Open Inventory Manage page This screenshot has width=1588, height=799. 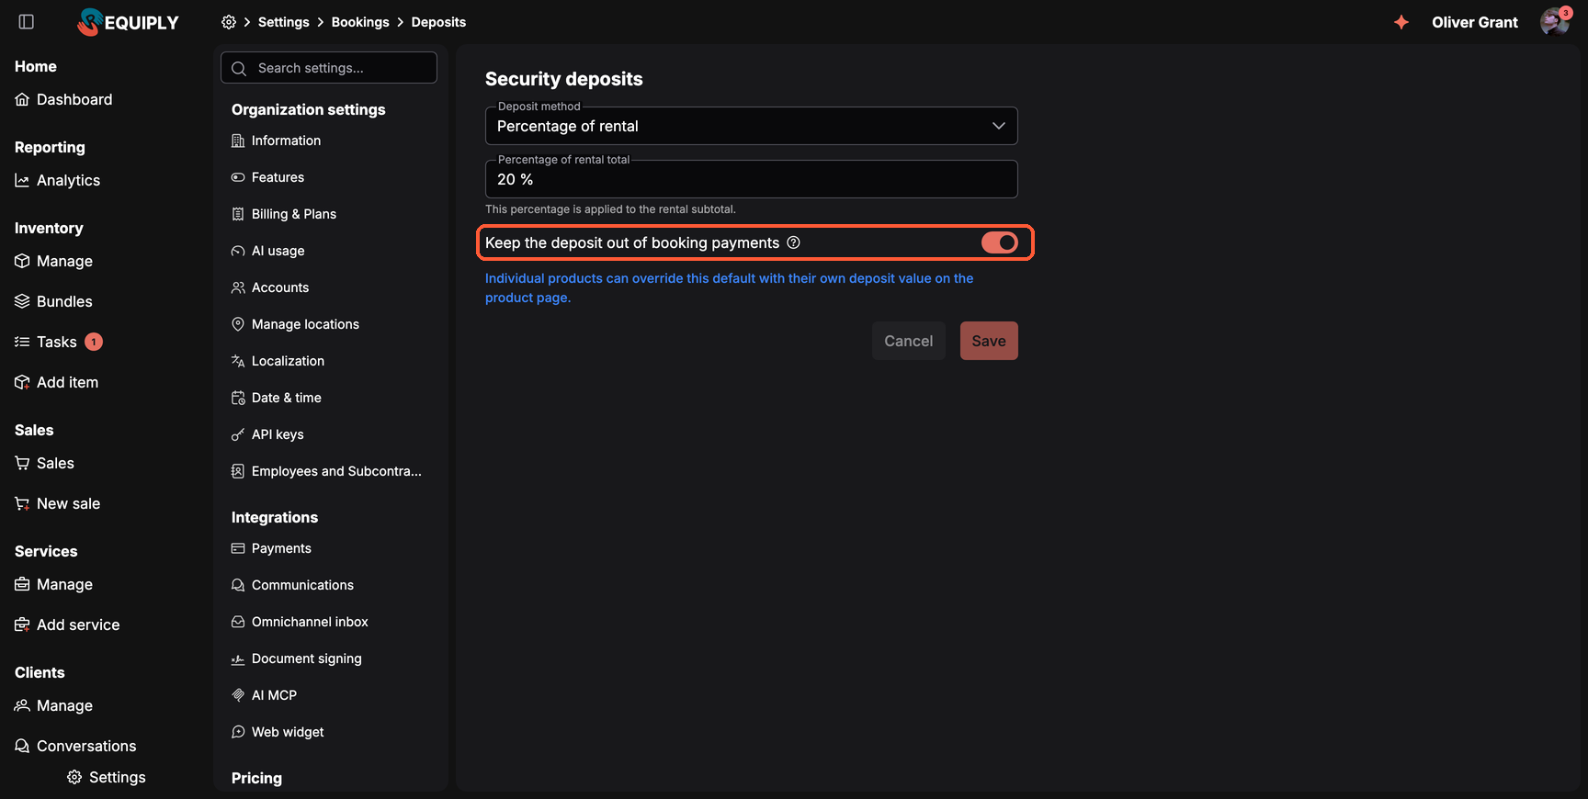coord(54,261)
